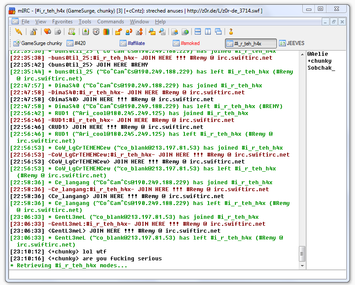Select user @Aelie in nick list
Viewport: 355px width, 285px height.
[x=317, y=54]
